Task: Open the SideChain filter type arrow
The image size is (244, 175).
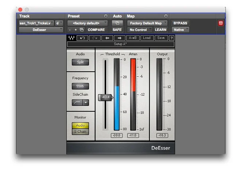Action: coord(86,103)
